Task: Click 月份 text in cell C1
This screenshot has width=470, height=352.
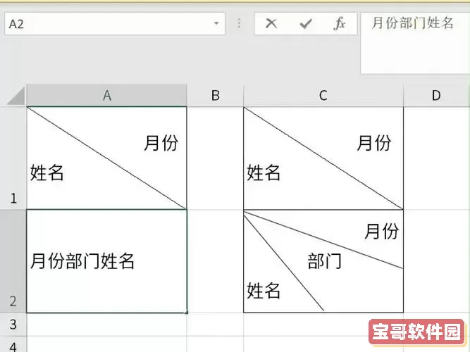Action: [x=374, y=143]
